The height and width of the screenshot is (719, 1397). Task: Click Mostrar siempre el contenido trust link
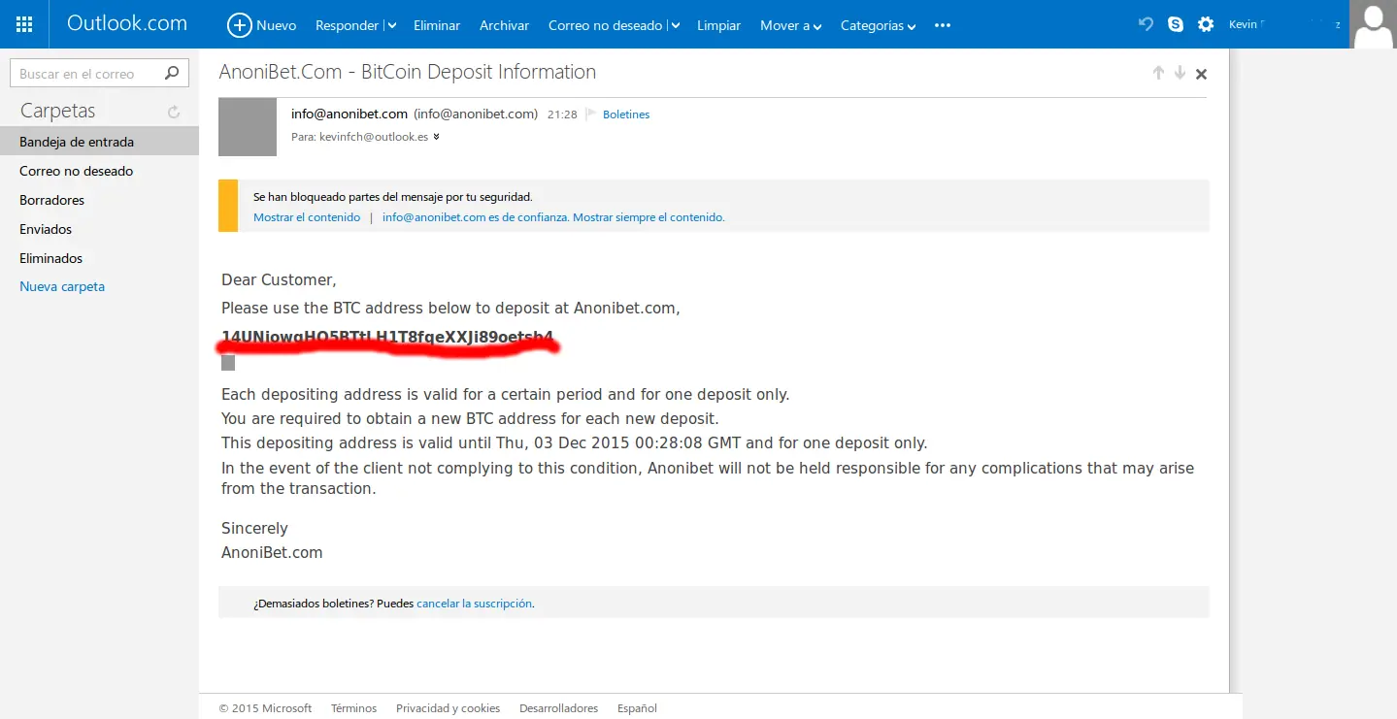[x=553, y=217]
